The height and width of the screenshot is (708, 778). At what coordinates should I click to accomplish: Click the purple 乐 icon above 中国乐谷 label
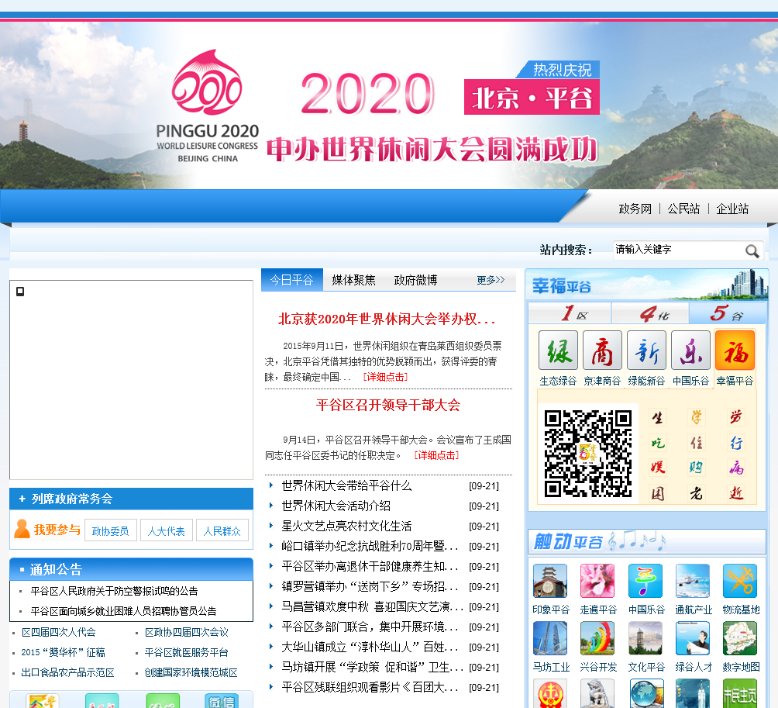690,351
